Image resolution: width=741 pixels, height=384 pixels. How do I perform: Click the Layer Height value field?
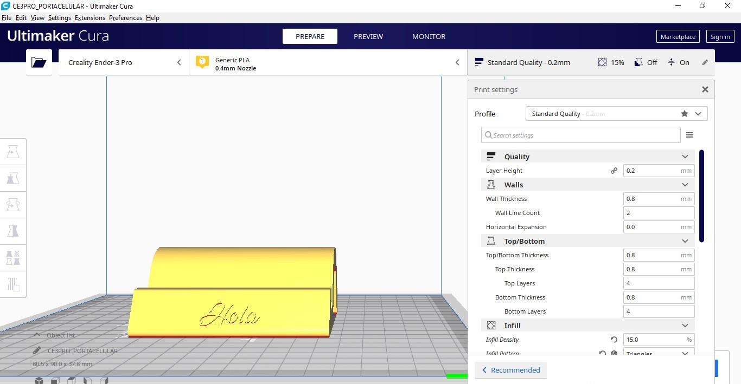click(x=659, y=171)
